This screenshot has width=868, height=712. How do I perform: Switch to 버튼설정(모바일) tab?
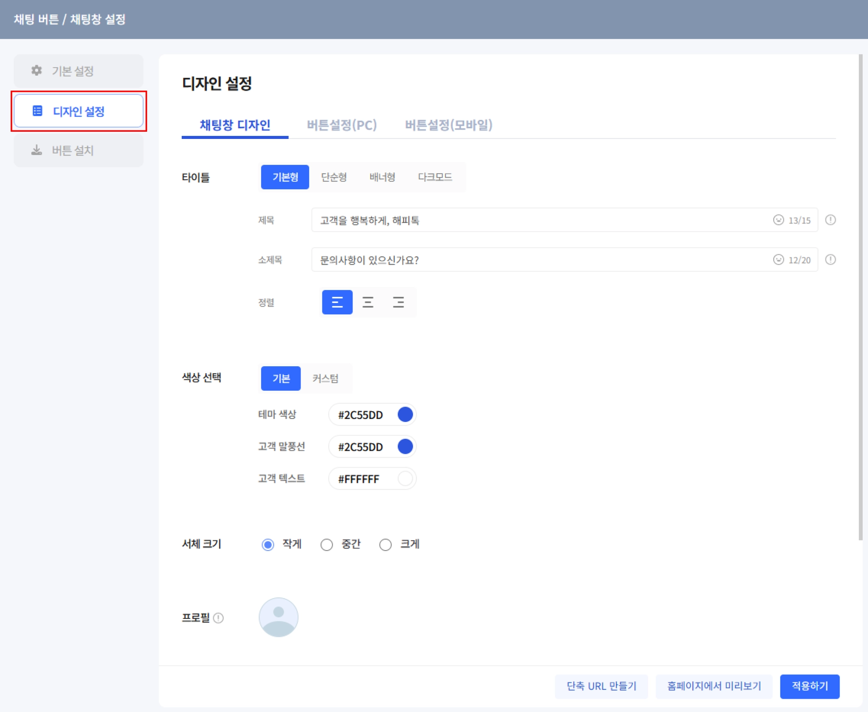tap(448, 125)
